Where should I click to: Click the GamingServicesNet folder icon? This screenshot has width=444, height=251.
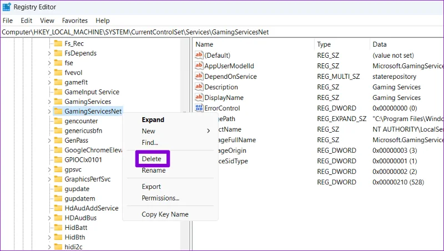tap(58, 111)
